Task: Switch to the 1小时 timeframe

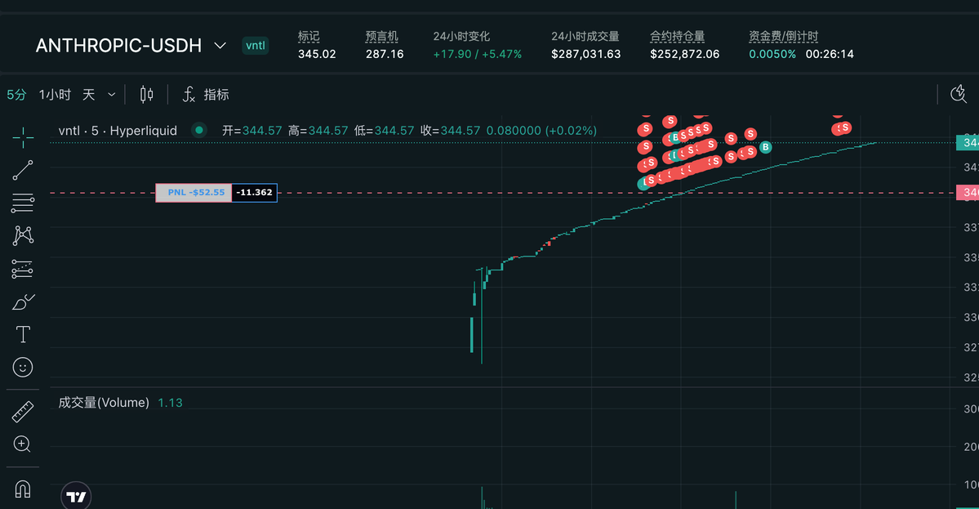Action: click(x=55, y=94)
